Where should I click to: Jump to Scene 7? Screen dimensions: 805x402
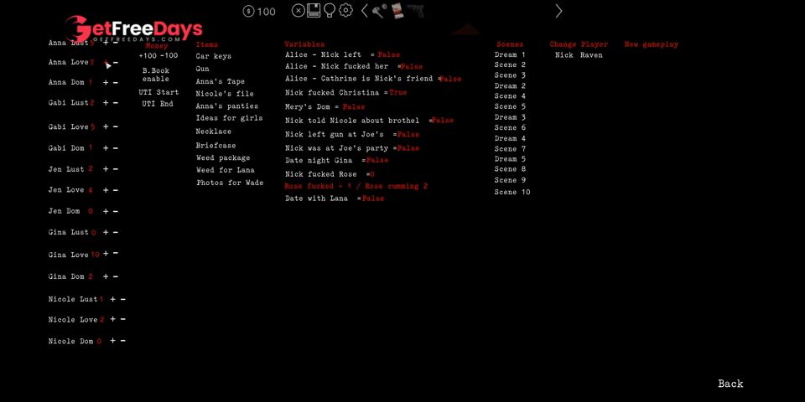pyautogui.click(x=510, y=149)
